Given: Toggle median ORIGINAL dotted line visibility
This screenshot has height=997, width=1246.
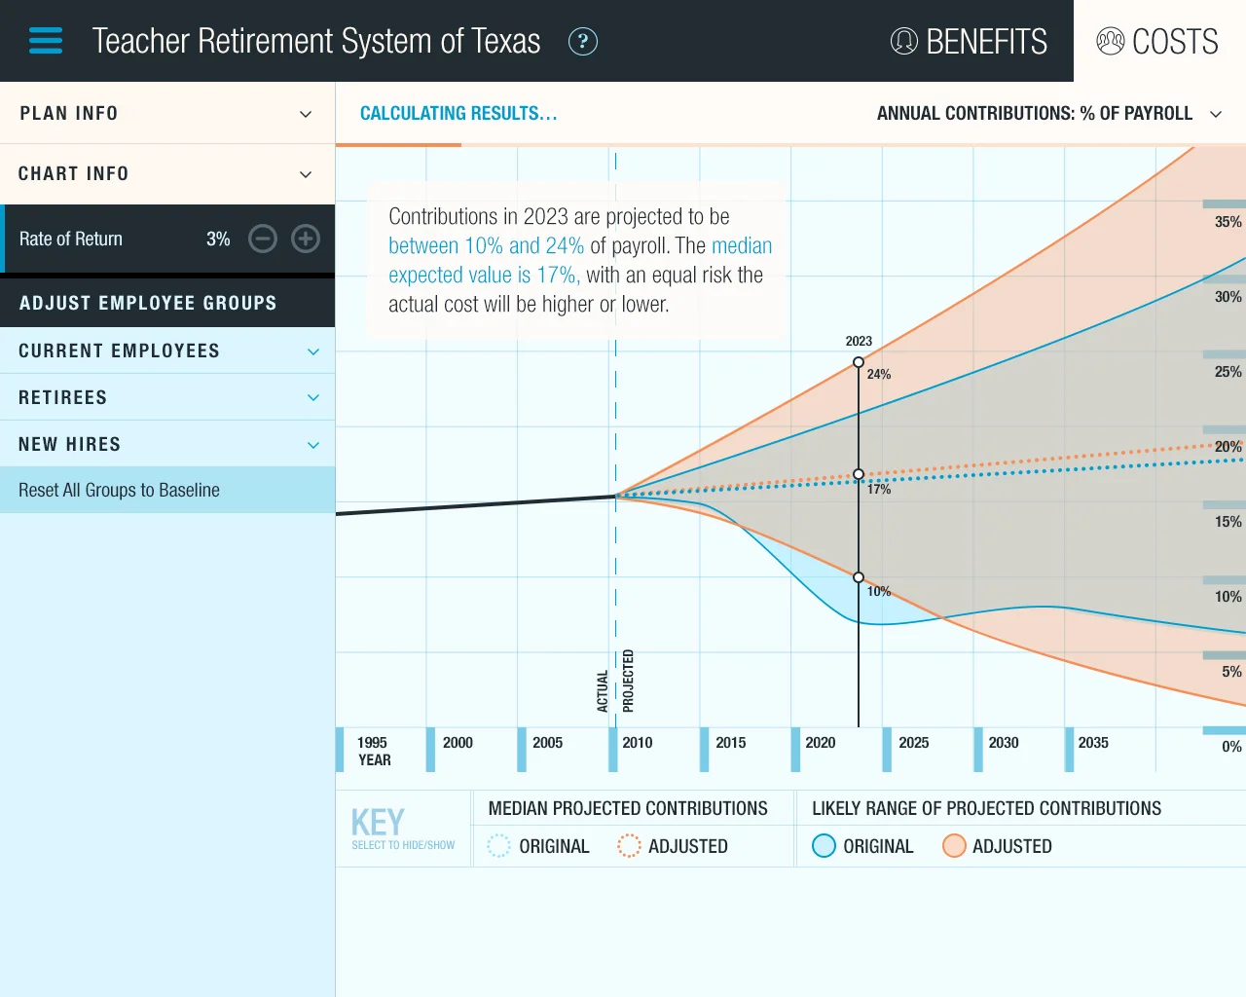Looking at the screenshot, I should pyautogui.click(x=539, y=846).
